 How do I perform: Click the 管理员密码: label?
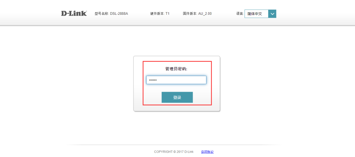[x=177, y=69]
